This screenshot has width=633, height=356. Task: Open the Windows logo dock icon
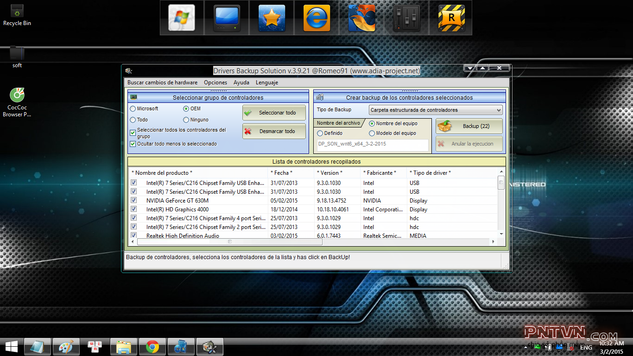[182, 18]
